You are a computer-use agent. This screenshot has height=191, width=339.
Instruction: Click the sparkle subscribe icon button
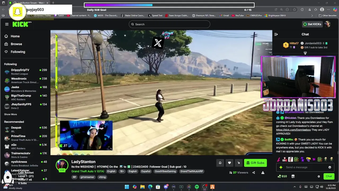[239, 163]
